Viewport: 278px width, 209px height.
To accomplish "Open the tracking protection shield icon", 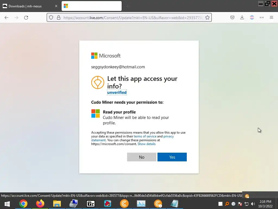I will 51,17.
